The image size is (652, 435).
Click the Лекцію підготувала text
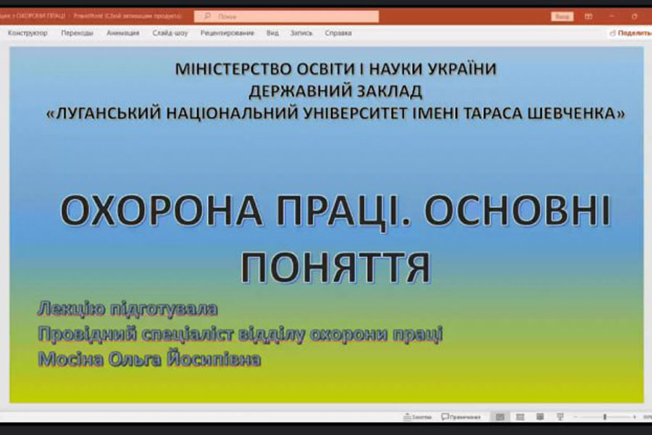pos(128,309)
